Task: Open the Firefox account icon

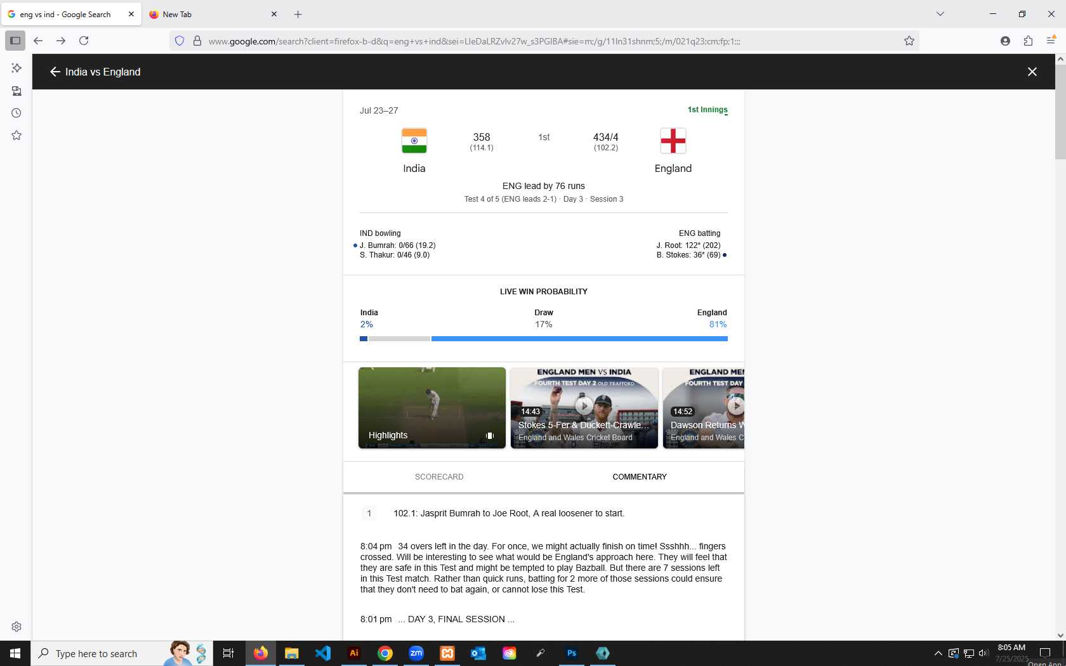Action: coord(1005,41)
